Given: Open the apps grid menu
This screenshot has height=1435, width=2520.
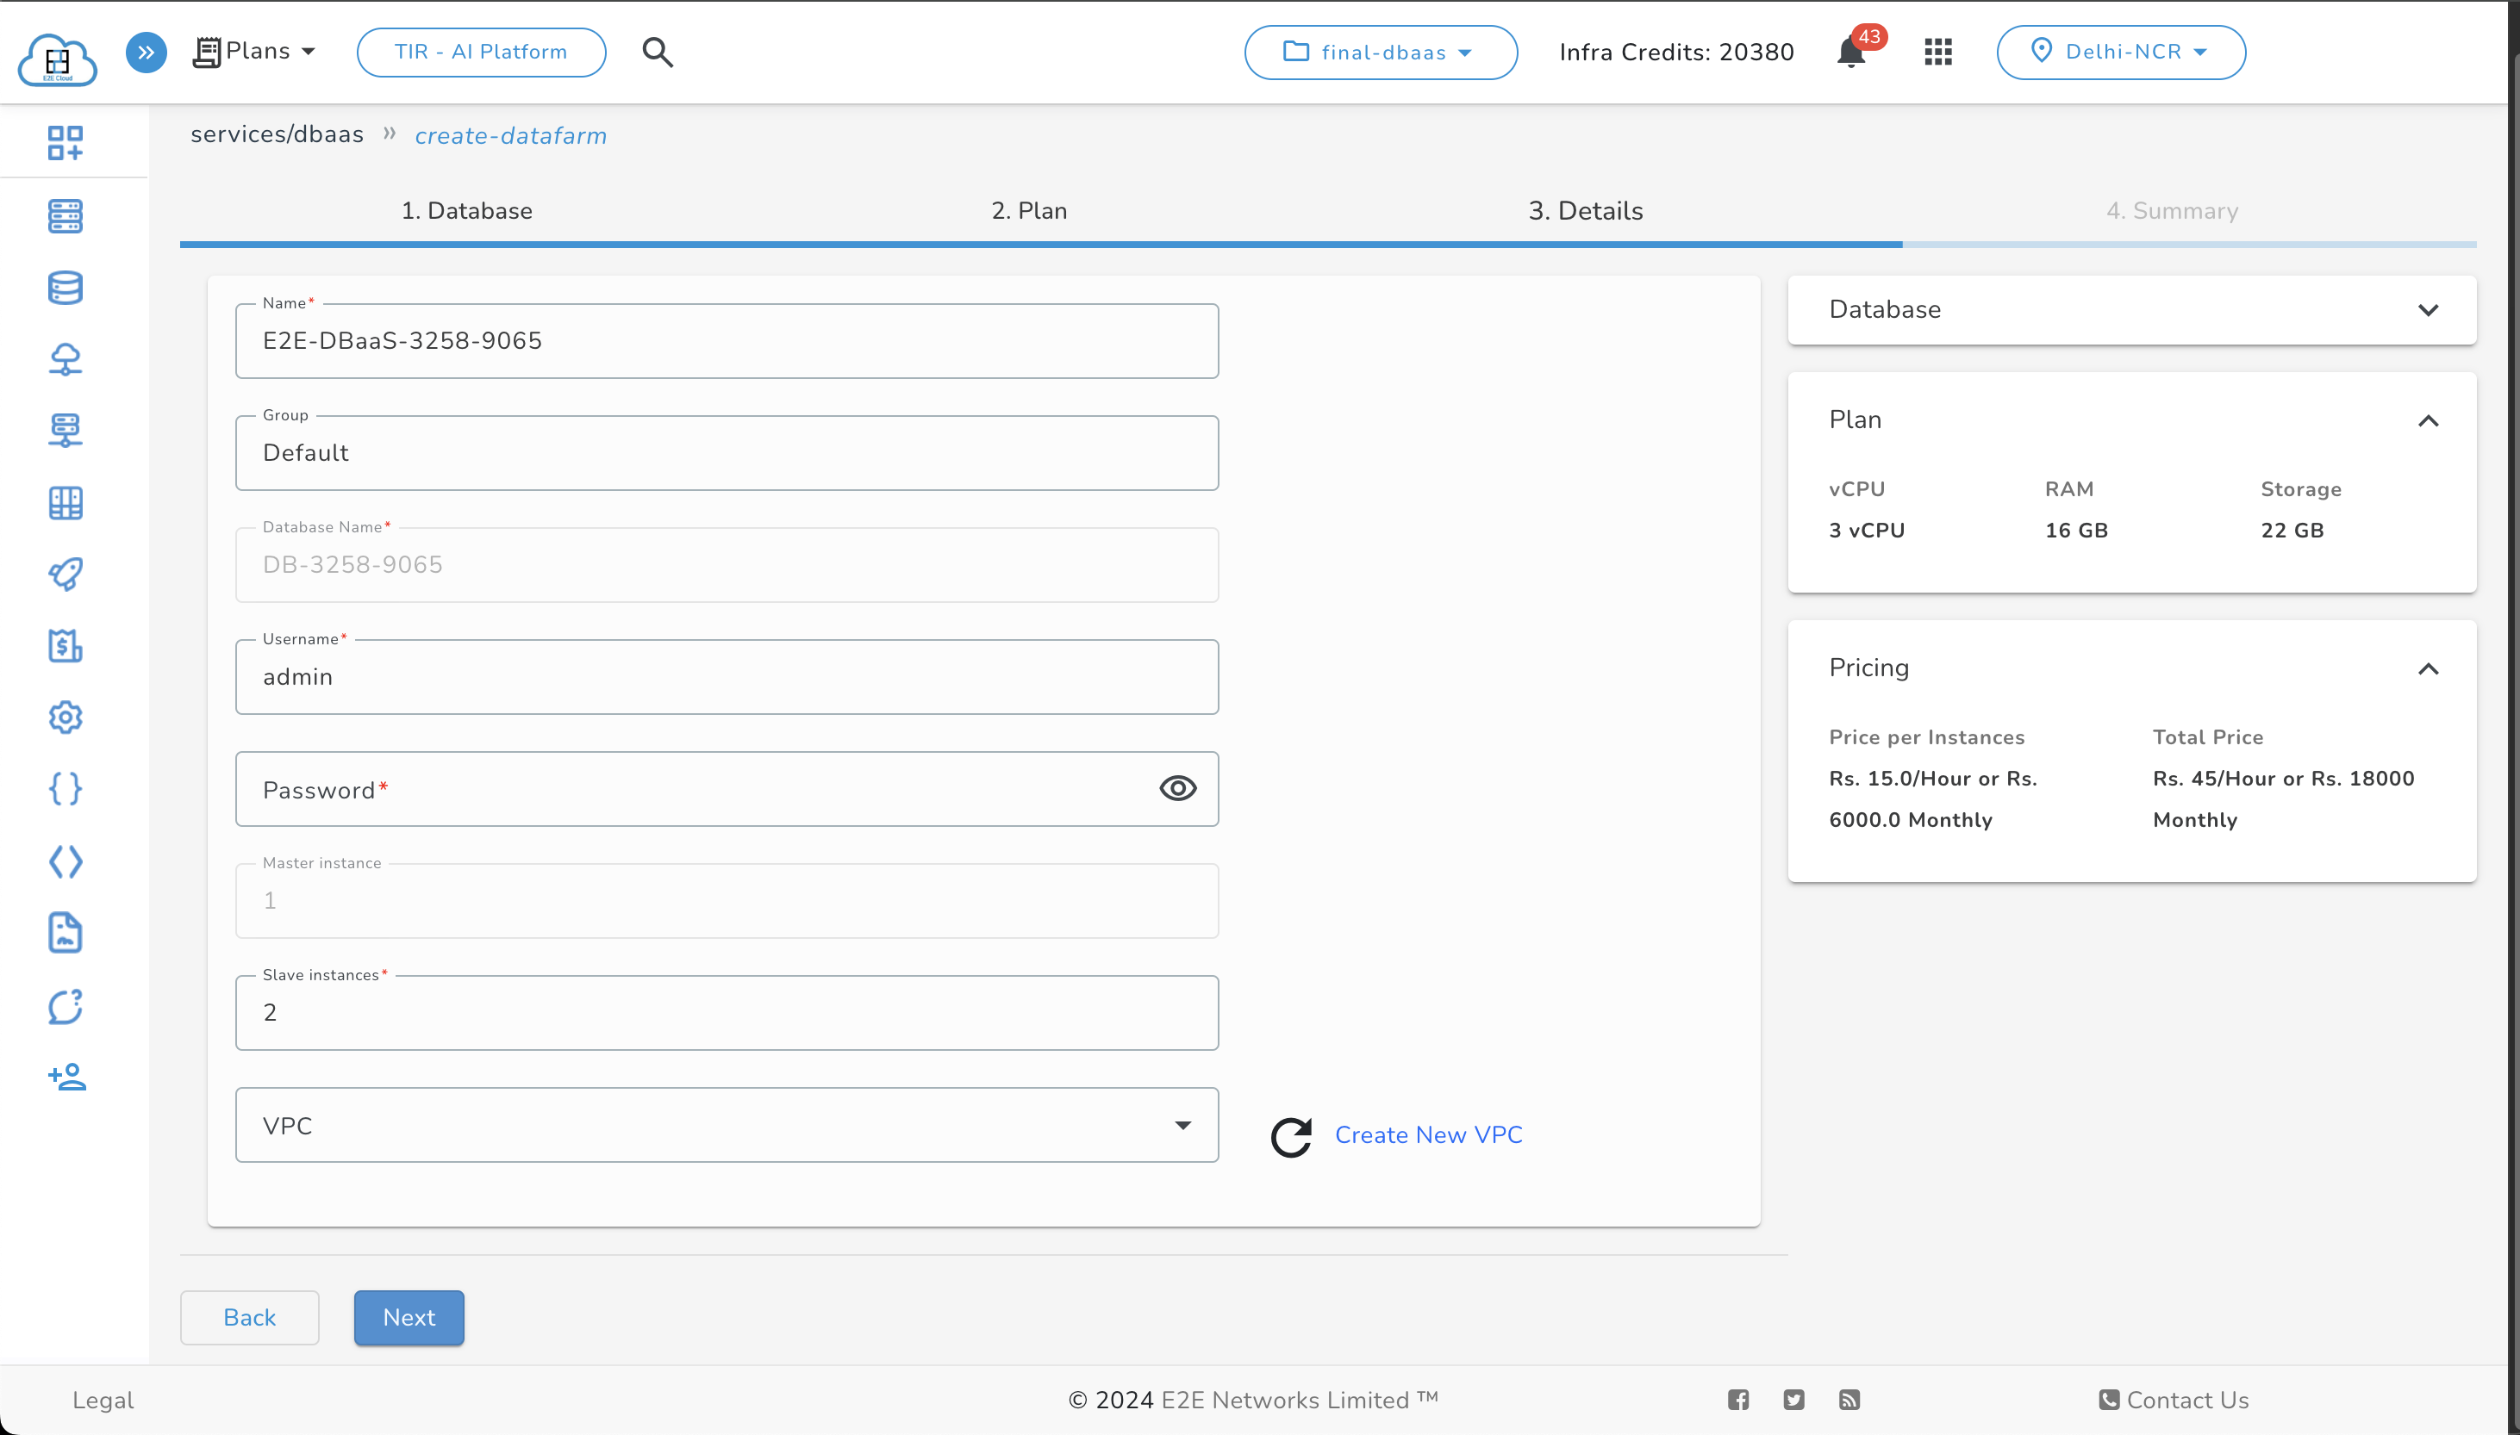Looking at the screenshot, I should [1938, 53].
